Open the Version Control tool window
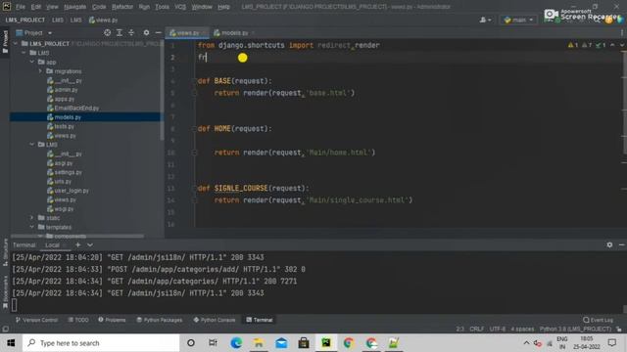627x352 pixels. [x=37, y=320]
